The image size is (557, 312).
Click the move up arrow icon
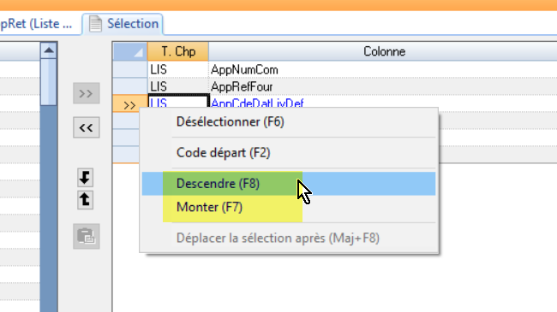tap(85, 200)
